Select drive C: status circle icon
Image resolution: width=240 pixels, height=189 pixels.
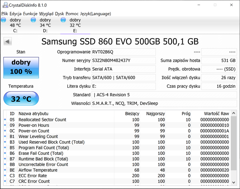[x=3, y=20]
